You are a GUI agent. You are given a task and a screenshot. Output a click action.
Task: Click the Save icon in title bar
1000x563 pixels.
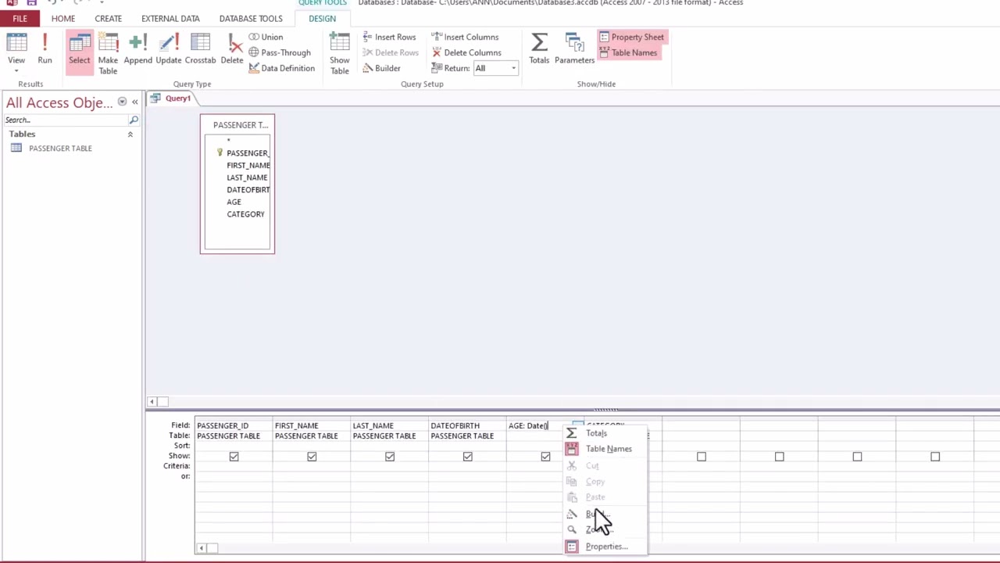coord(32,3)
